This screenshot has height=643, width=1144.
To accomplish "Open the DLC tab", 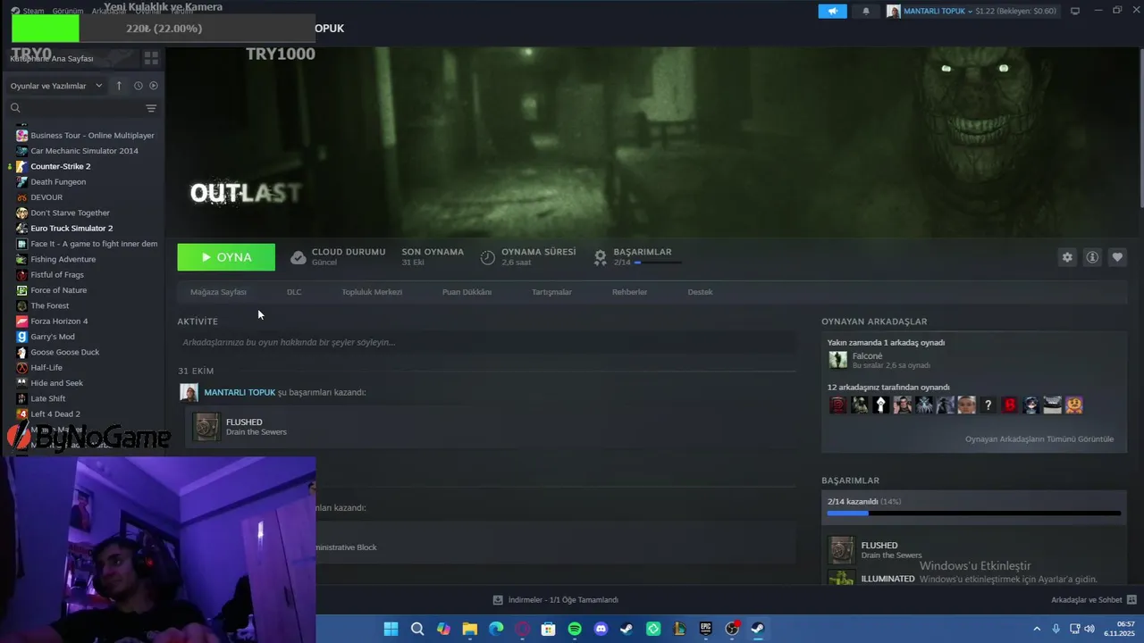I will pyautogui.click(x=294, y=292).
